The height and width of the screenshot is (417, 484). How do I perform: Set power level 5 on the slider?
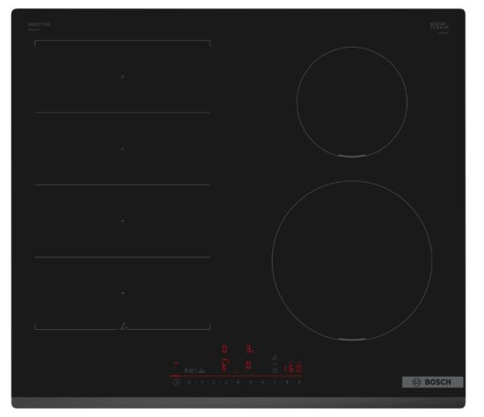tap(250, 382)
